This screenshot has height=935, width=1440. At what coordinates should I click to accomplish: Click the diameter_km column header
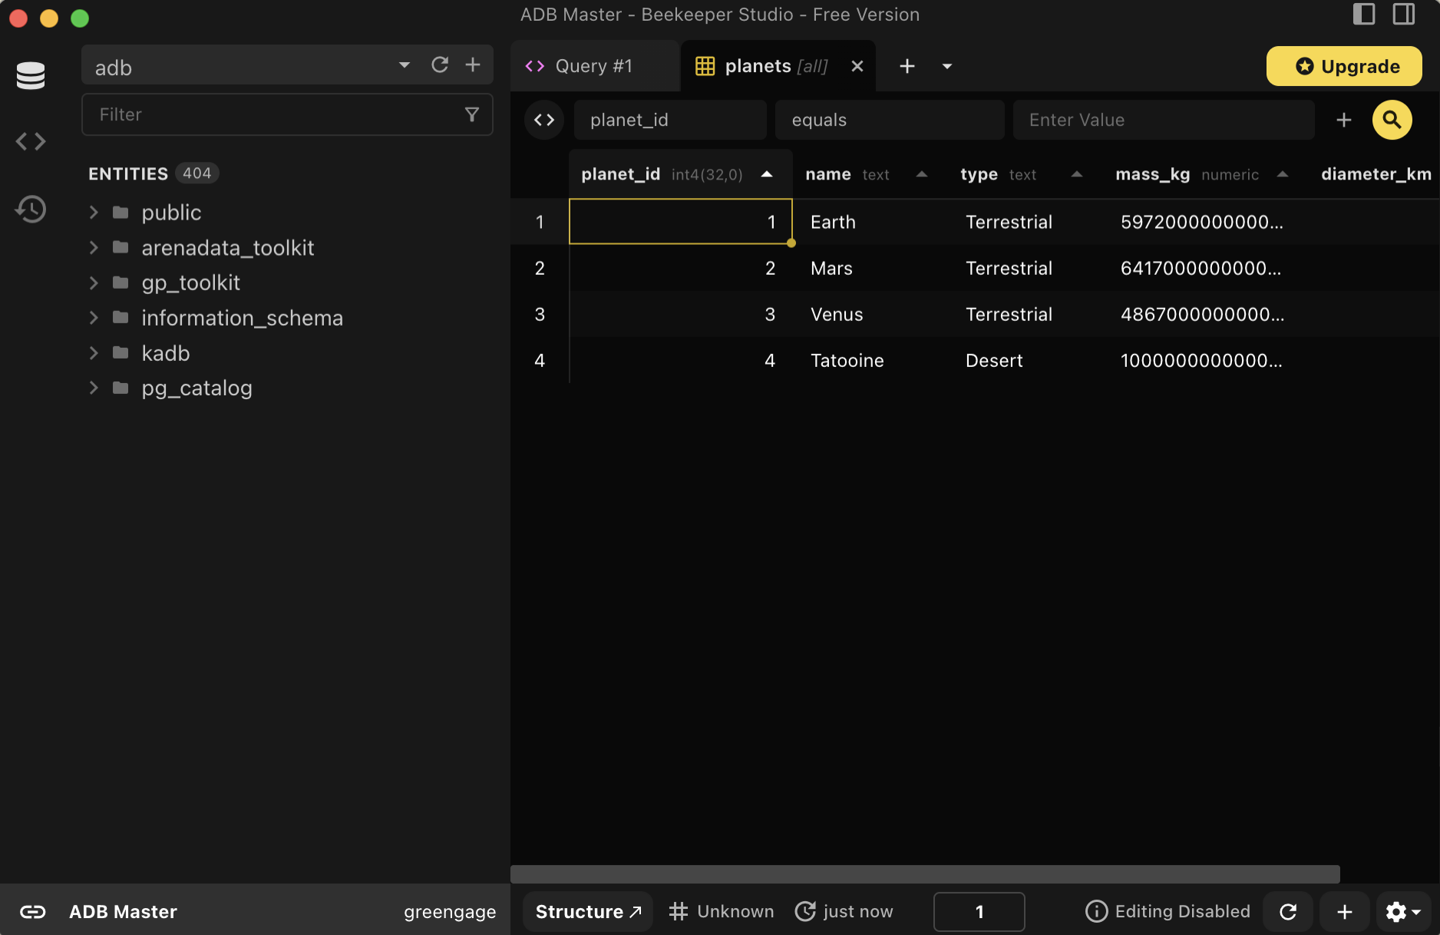(1376, 174)
